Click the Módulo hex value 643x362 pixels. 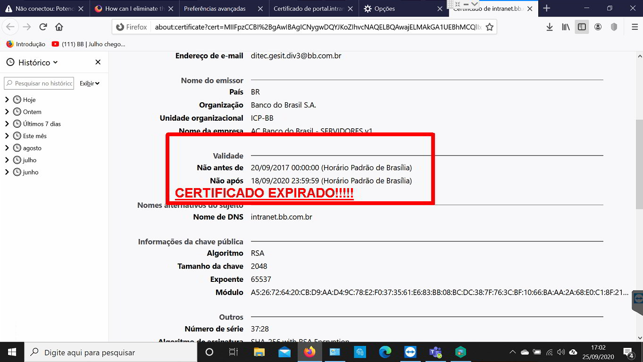[x=440, y=292]
